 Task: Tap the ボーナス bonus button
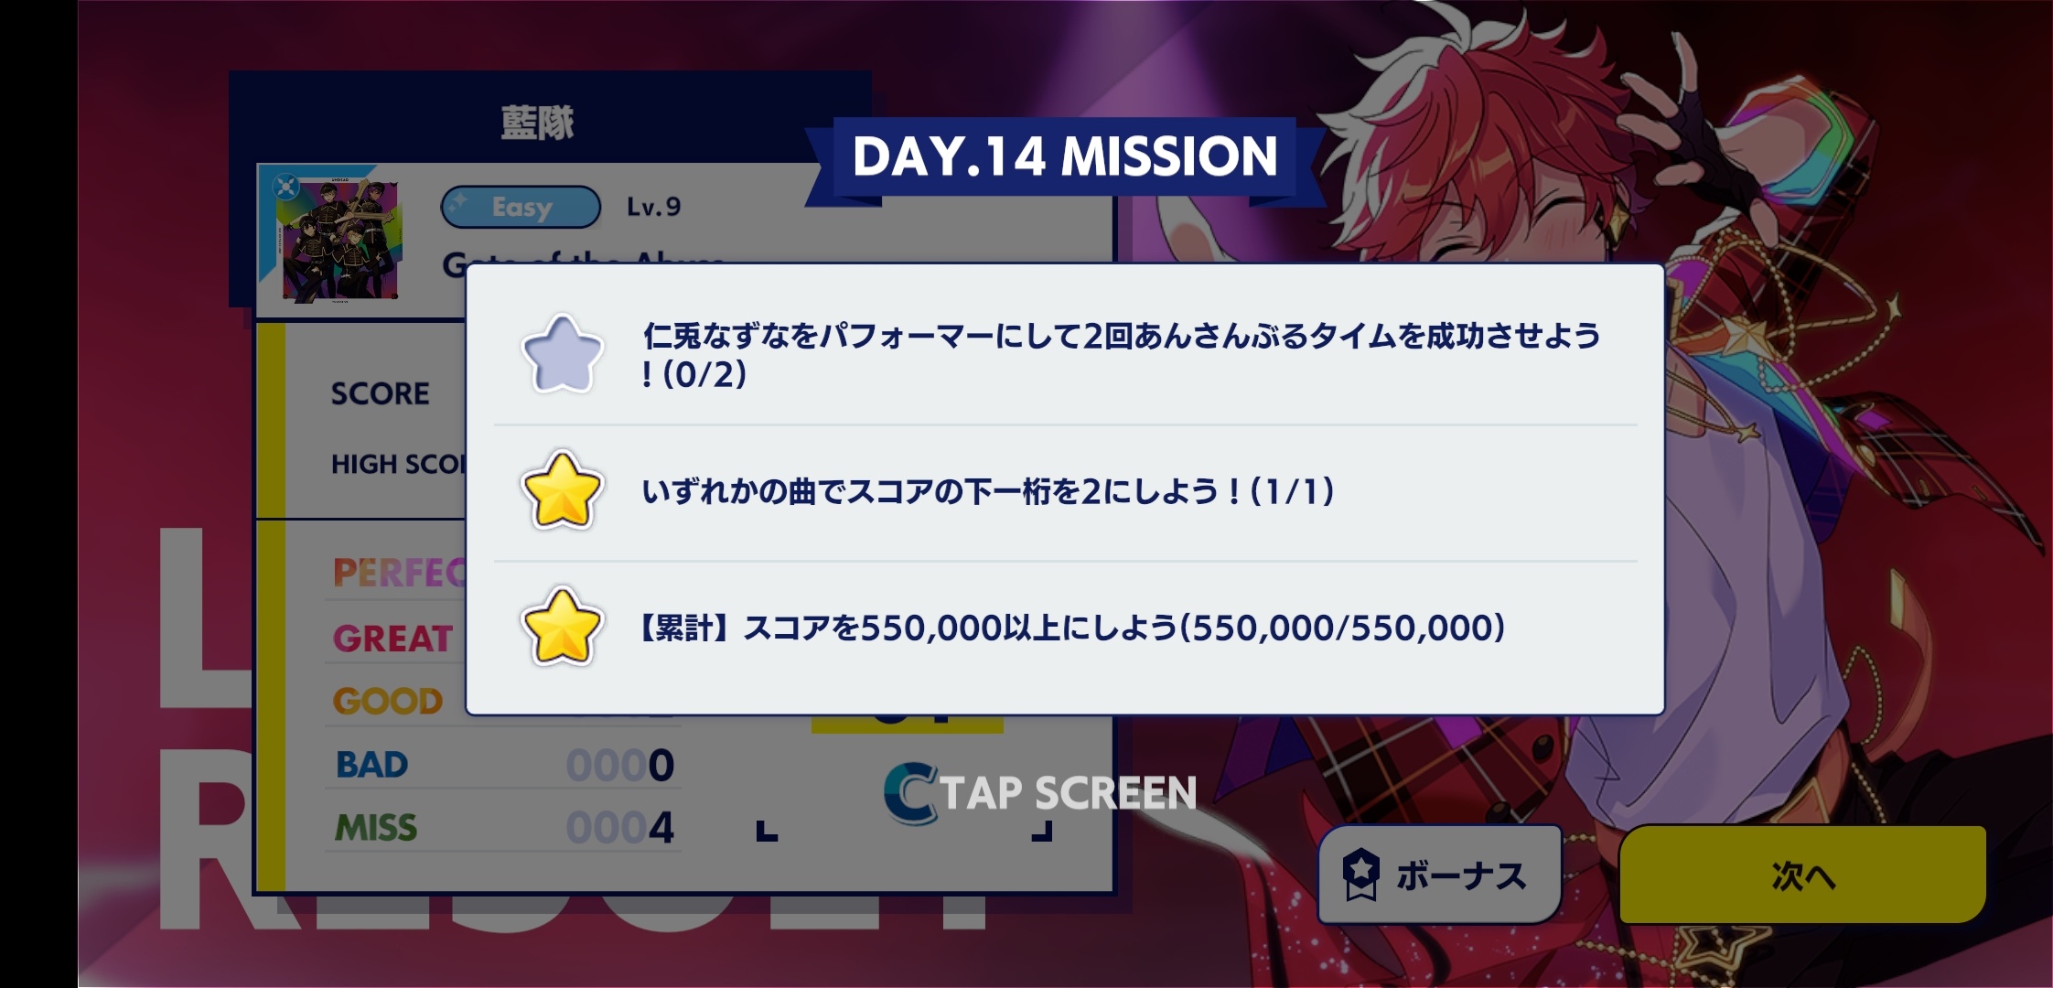click(1440, 875)
